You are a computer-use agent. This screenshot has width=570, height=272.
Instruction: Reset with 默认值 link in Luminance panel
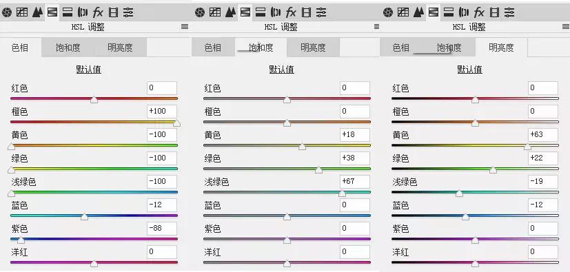(x=469, y=70)
